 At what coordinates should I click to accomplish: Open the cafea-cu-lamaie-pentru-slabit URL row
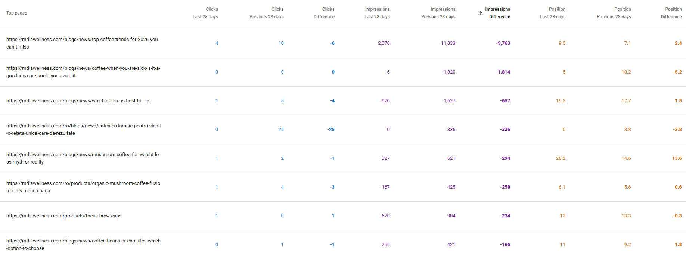[x=83, y=130]
